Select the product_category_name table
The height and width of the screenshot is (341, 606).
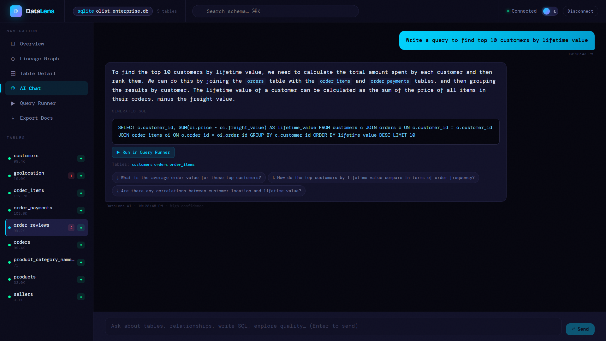click(x=46, y=262)
